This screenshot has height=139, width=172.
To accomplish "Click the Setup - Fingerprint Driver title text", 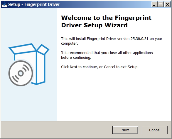I will 34,4.
